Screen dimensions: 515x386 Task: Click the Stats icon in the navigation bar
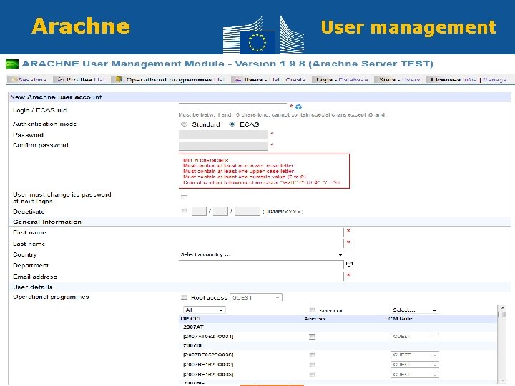(x=377, y=80)
